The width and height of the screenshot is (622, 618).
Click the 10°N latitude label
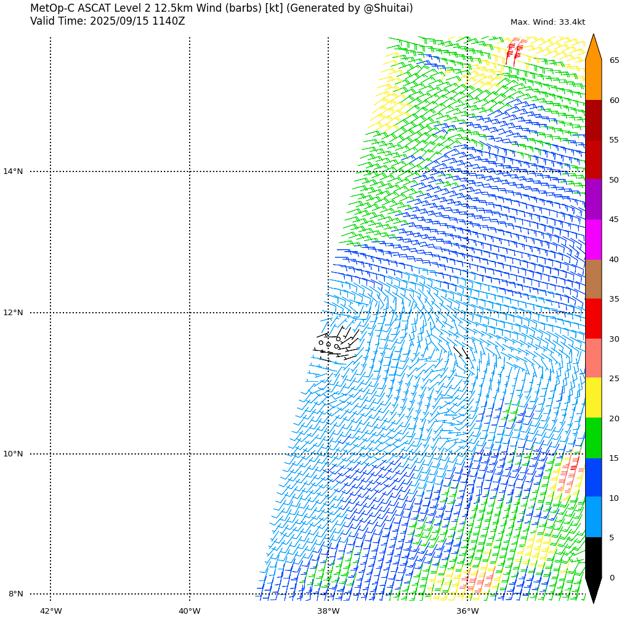click(x=13, y=454)
